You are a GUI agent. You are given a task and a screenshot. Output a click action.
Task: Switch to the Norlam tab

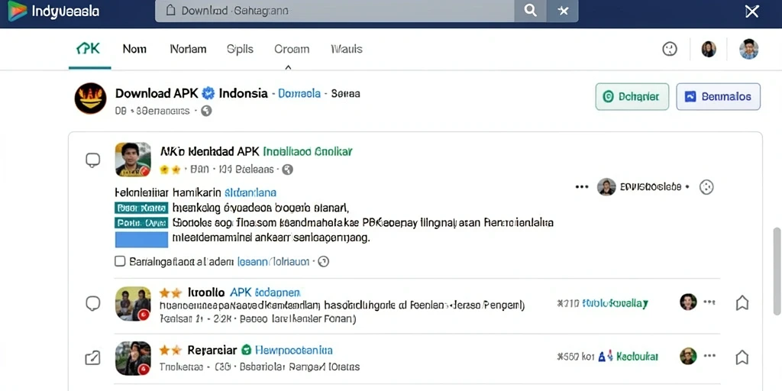pos(188,49)
